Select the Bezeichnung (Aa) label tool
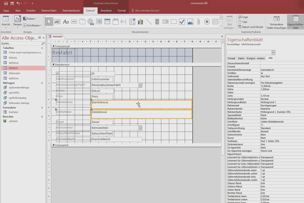304x203 pixels. pos(66,22)
